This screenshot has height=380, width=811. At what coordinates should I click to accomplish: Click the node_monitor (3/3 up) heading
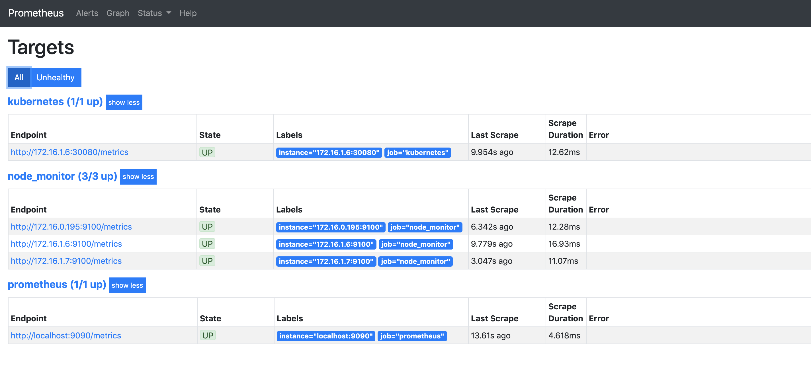(x=62, y=176)
